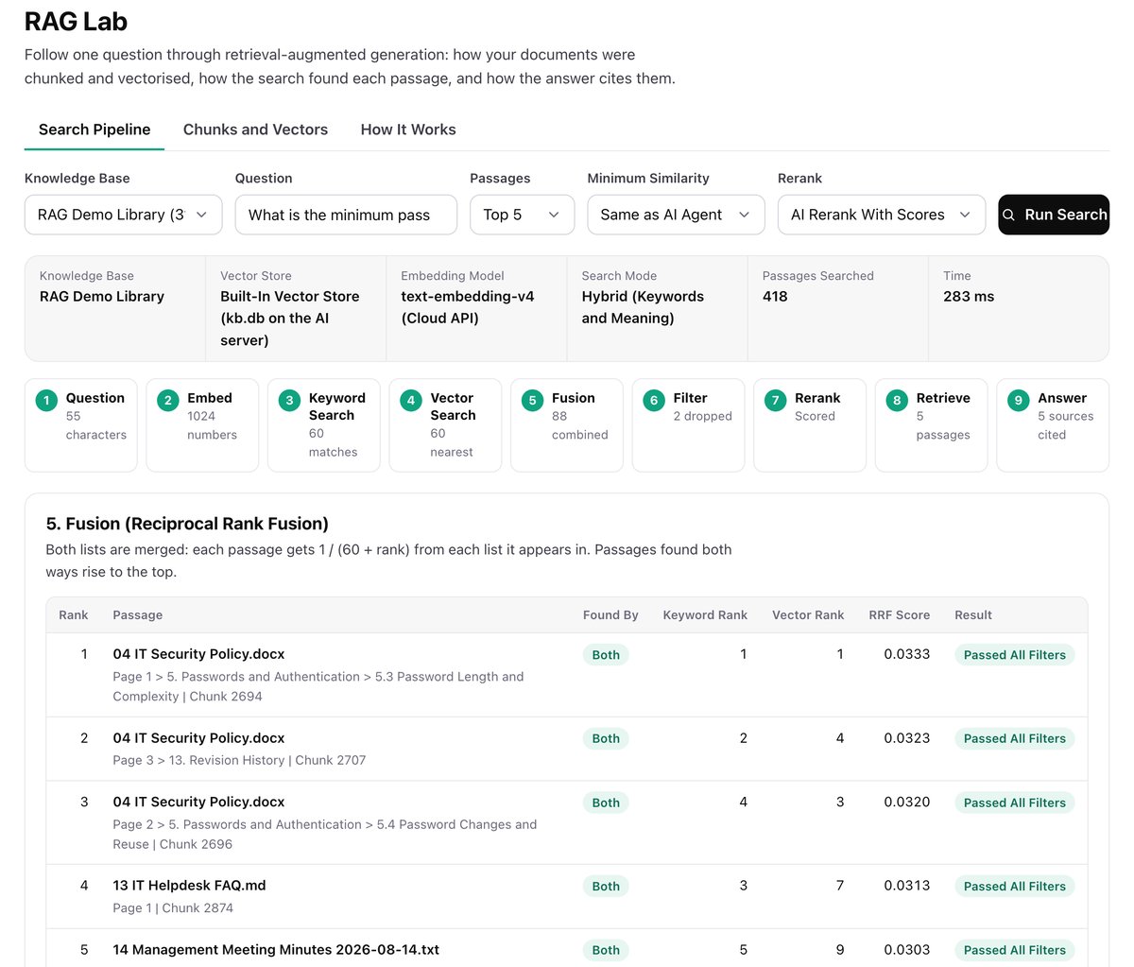This screenshot has width=1134, height=967.
Task: Select pipeline step 2 Embed
Action: (202, 425)
